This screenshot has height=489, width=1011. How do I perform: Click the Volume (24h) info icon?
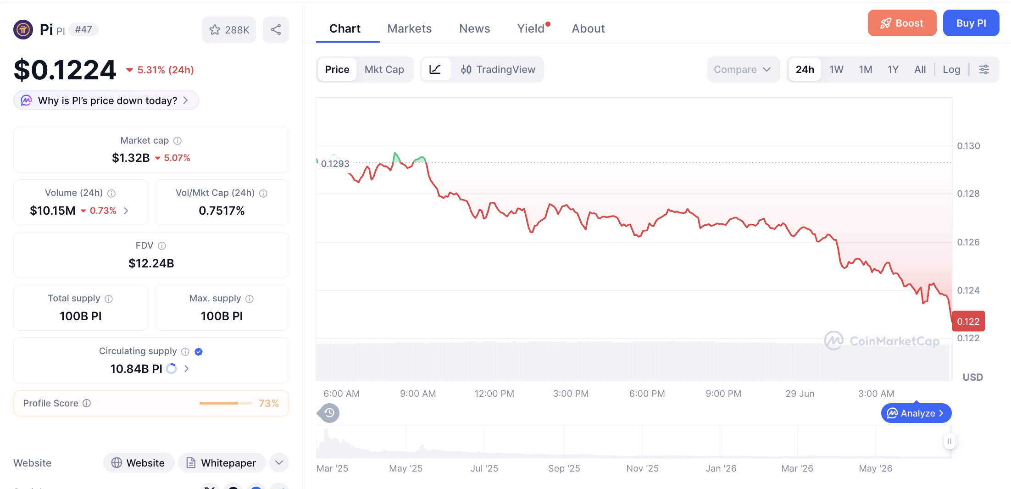click(x=111, y=193)
